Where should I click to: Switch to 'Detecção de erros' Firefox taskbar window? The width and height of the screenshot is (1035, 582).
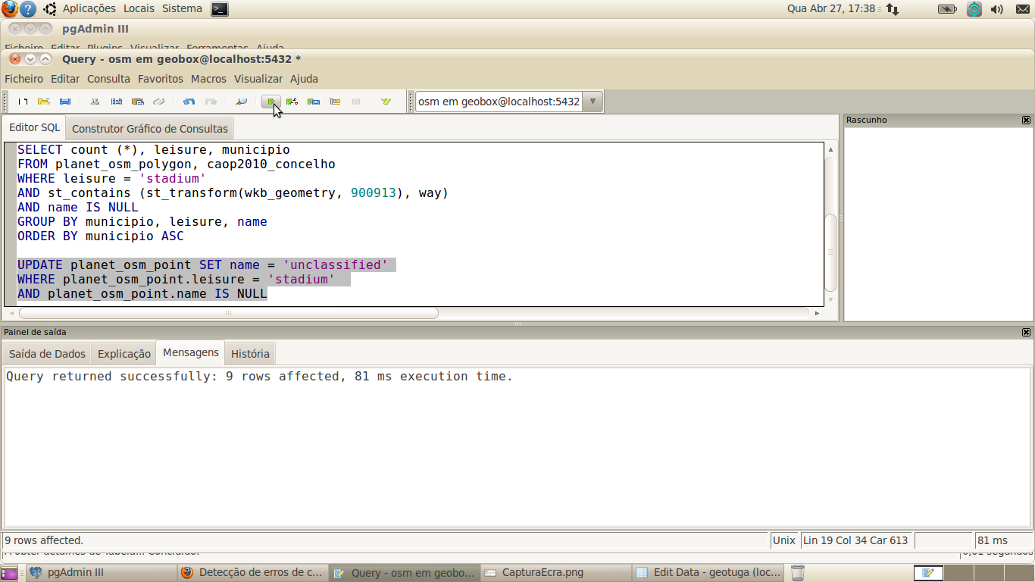click(x=253, y=573)
